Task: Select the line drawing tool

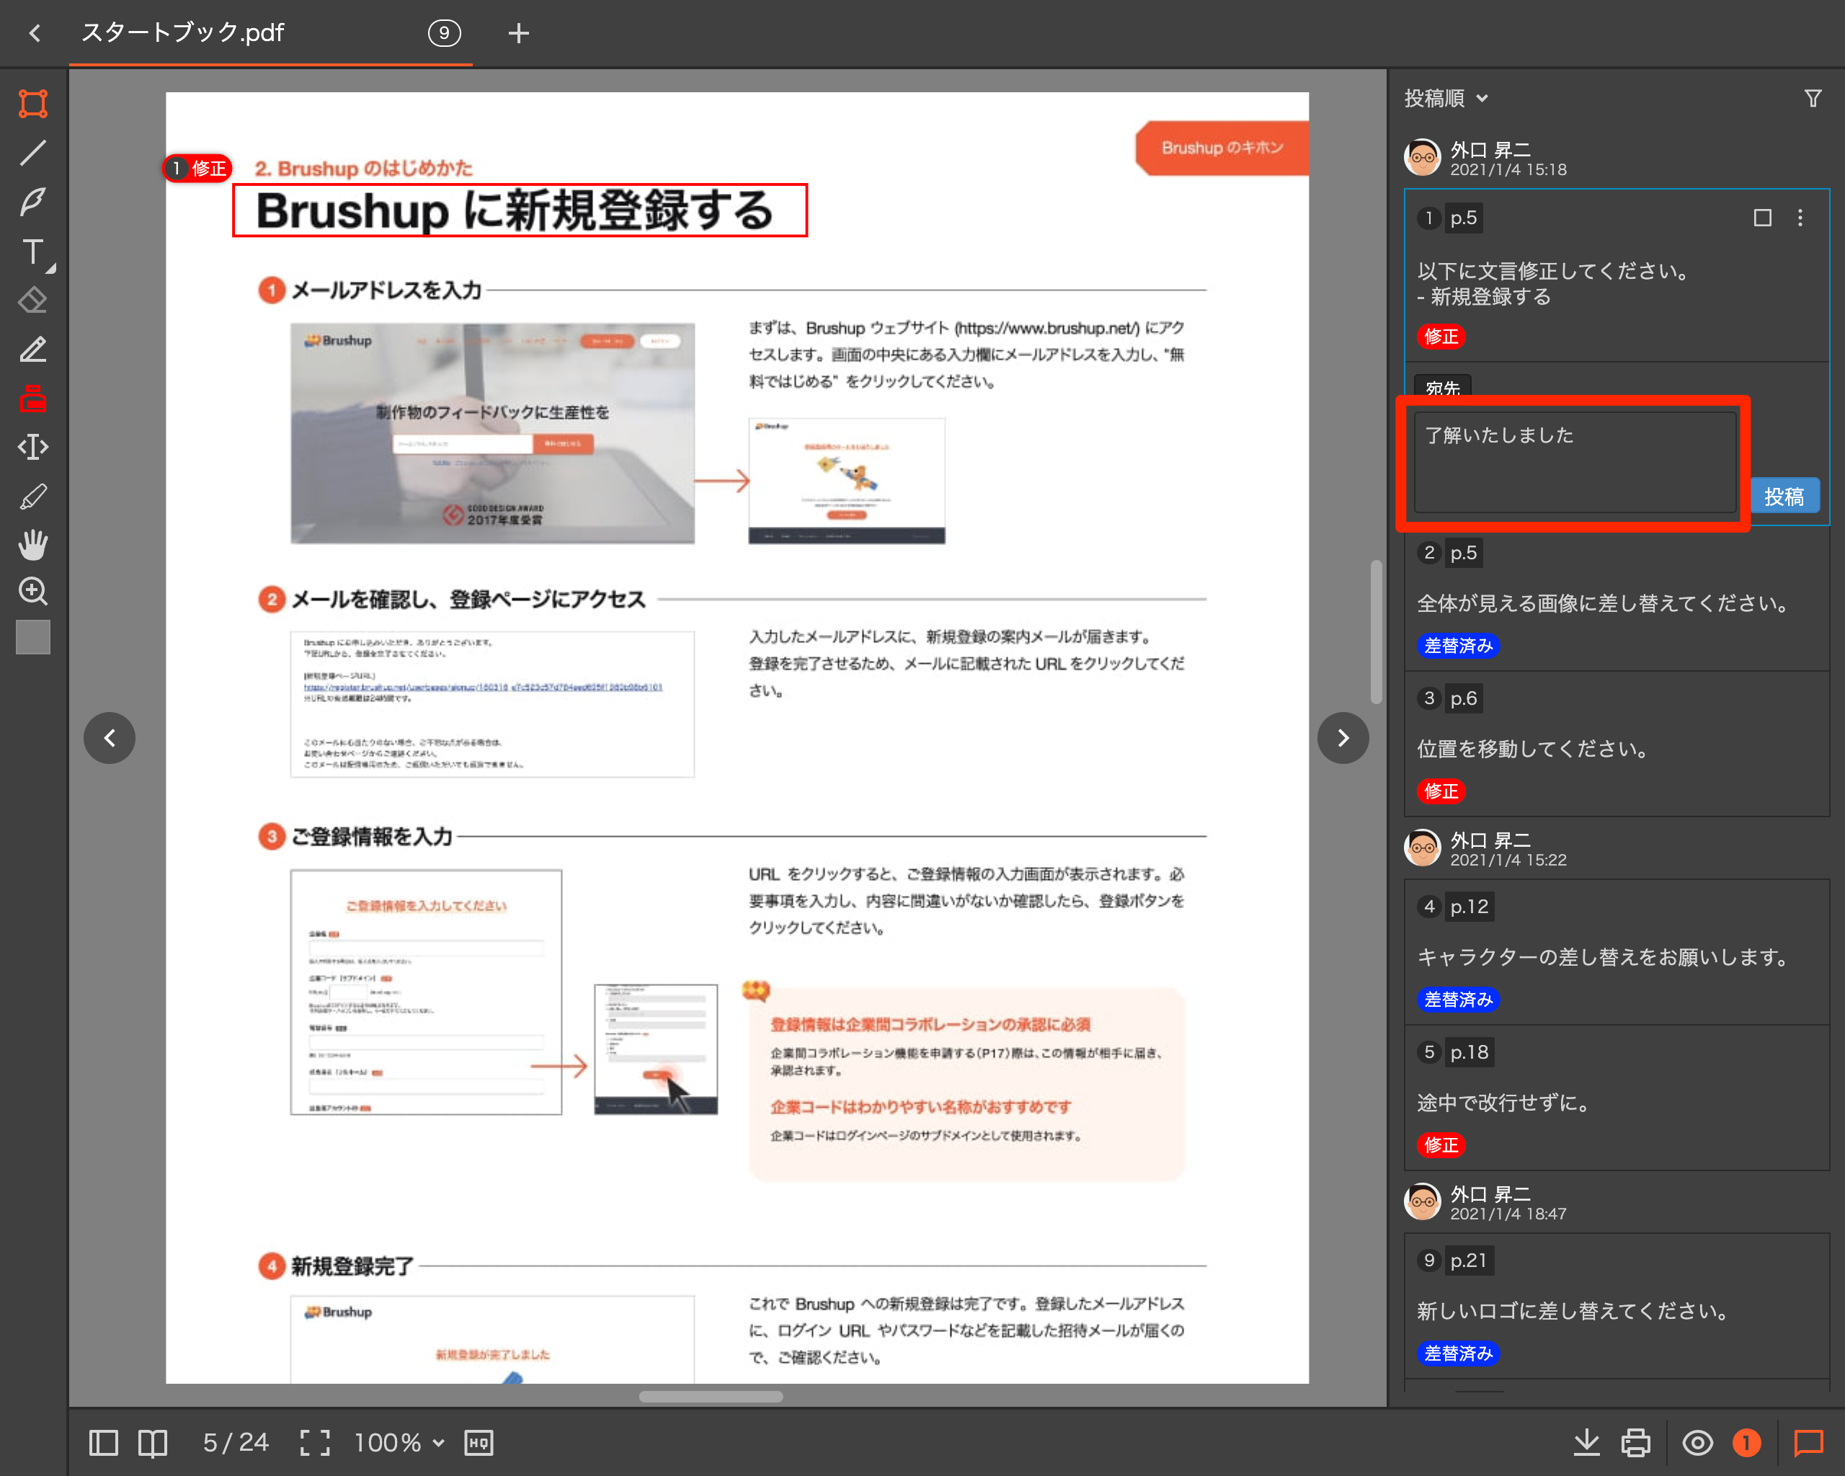Action: [x=33, y=154]
